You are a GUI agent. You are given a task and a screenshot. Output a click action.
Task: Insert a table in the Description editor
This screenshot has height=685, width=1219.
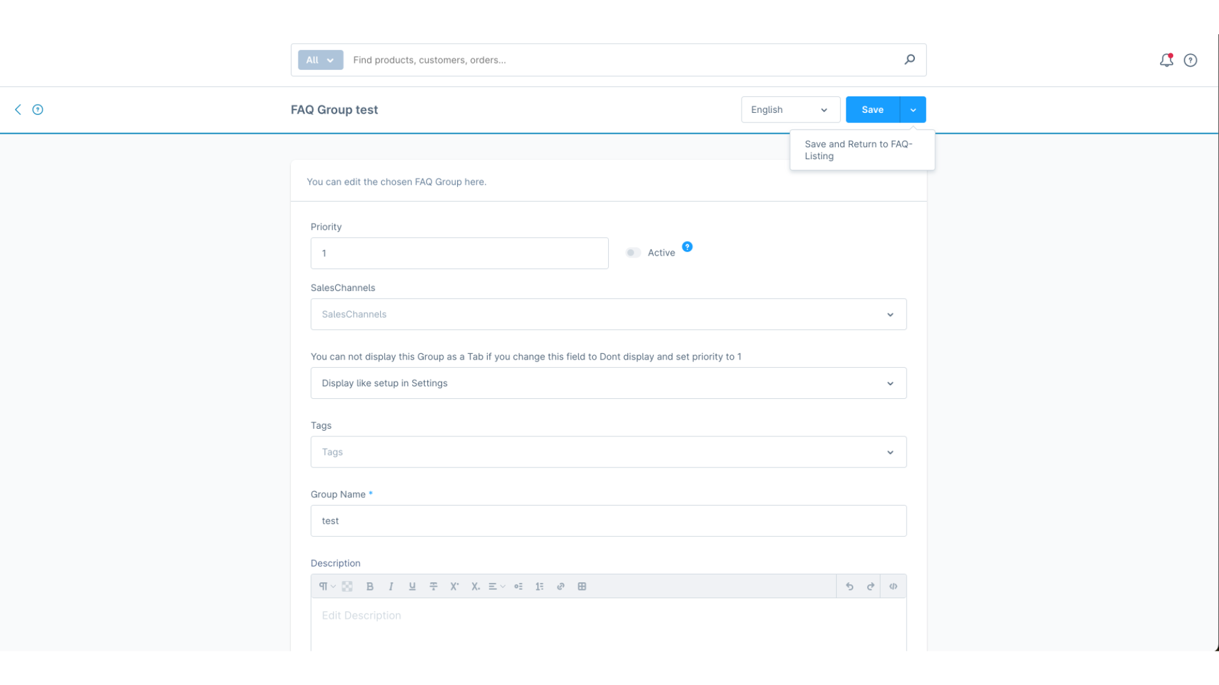coord(582,587)
